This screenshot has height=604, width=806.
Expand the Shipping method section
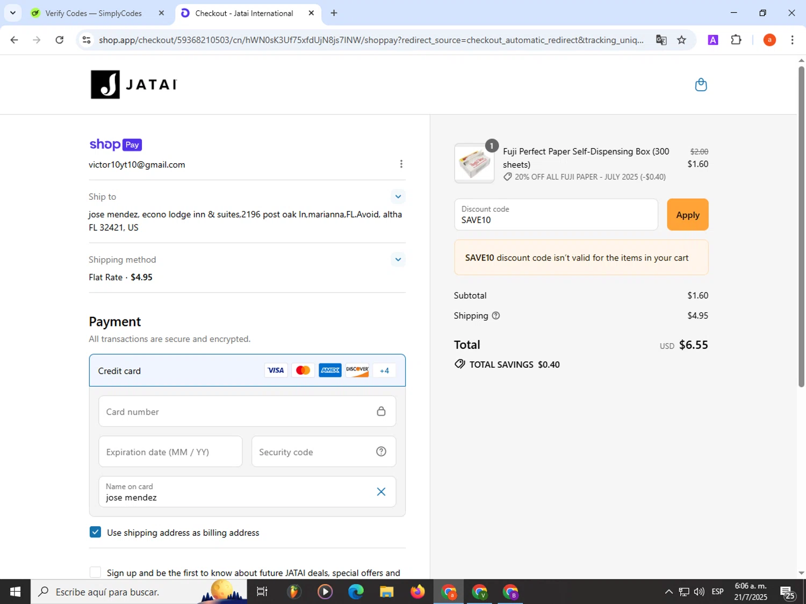point(398,259)
